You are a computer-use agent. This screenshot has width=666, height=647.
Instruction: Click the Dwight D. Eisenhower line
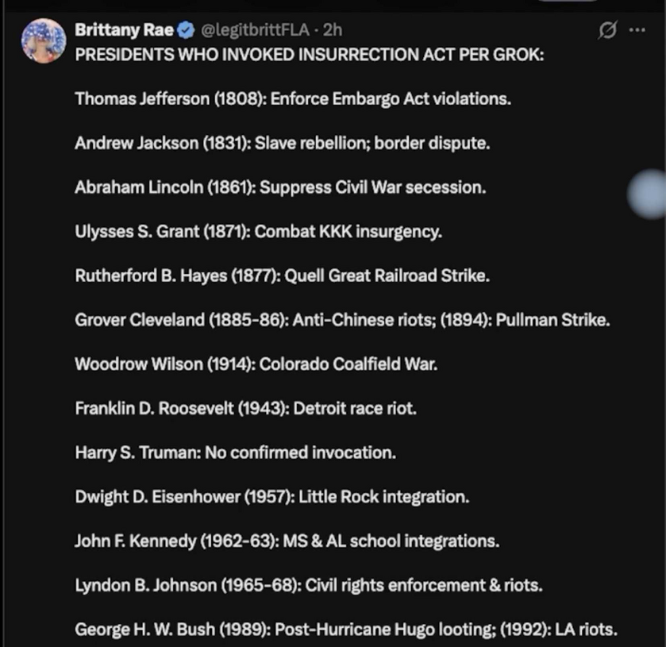[271, 497]
